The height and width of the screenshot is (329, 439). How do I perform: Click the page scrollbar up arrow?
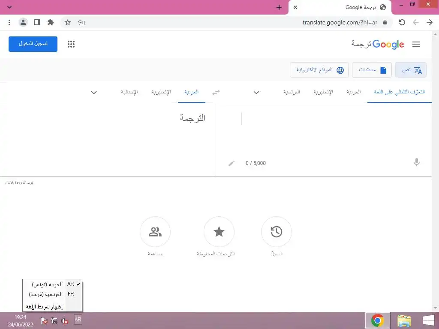[436, 34]
